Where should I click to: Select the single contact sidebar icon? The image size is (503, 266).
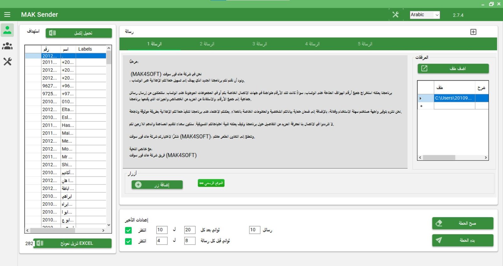click(x=7, y=30)
